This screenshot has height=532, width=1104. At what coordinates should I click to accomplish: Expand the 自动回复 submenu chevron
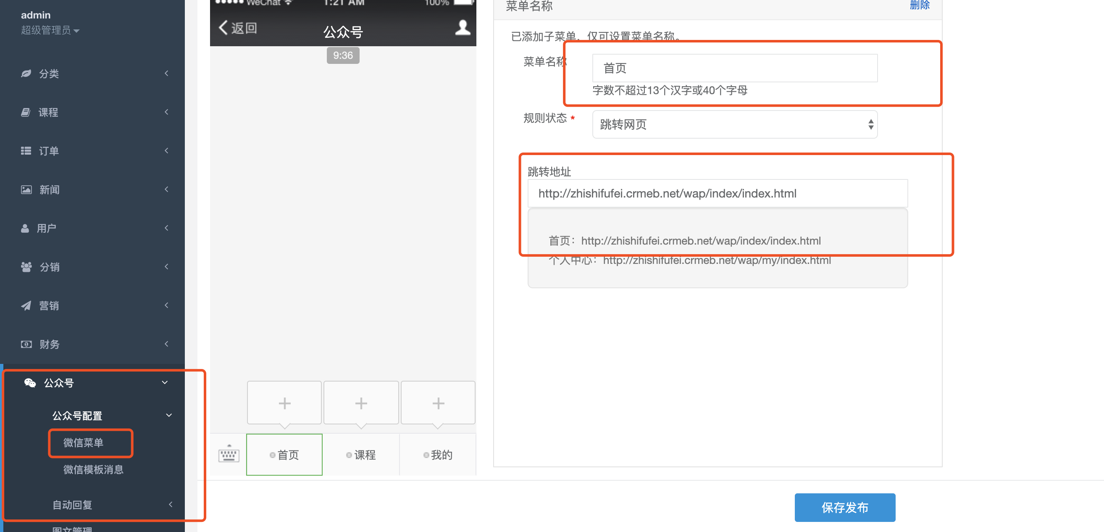pos(171,504)
